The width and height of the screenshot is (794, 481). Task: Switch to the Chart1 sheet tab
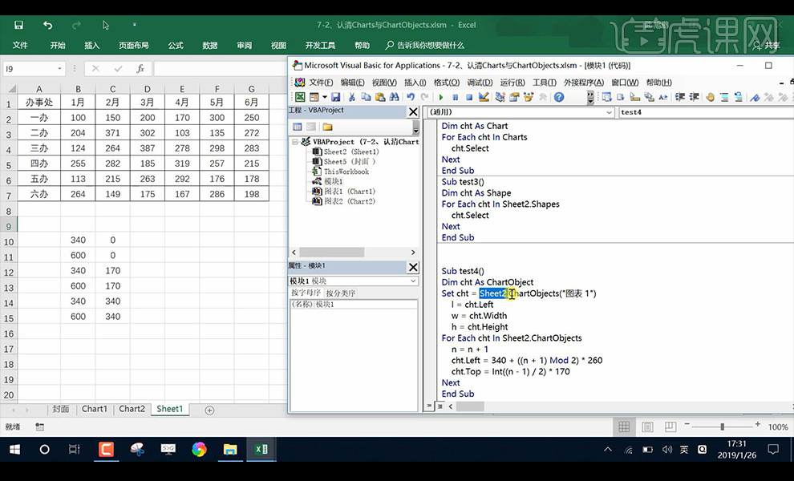pyautogui.click(x=95, y=409)
